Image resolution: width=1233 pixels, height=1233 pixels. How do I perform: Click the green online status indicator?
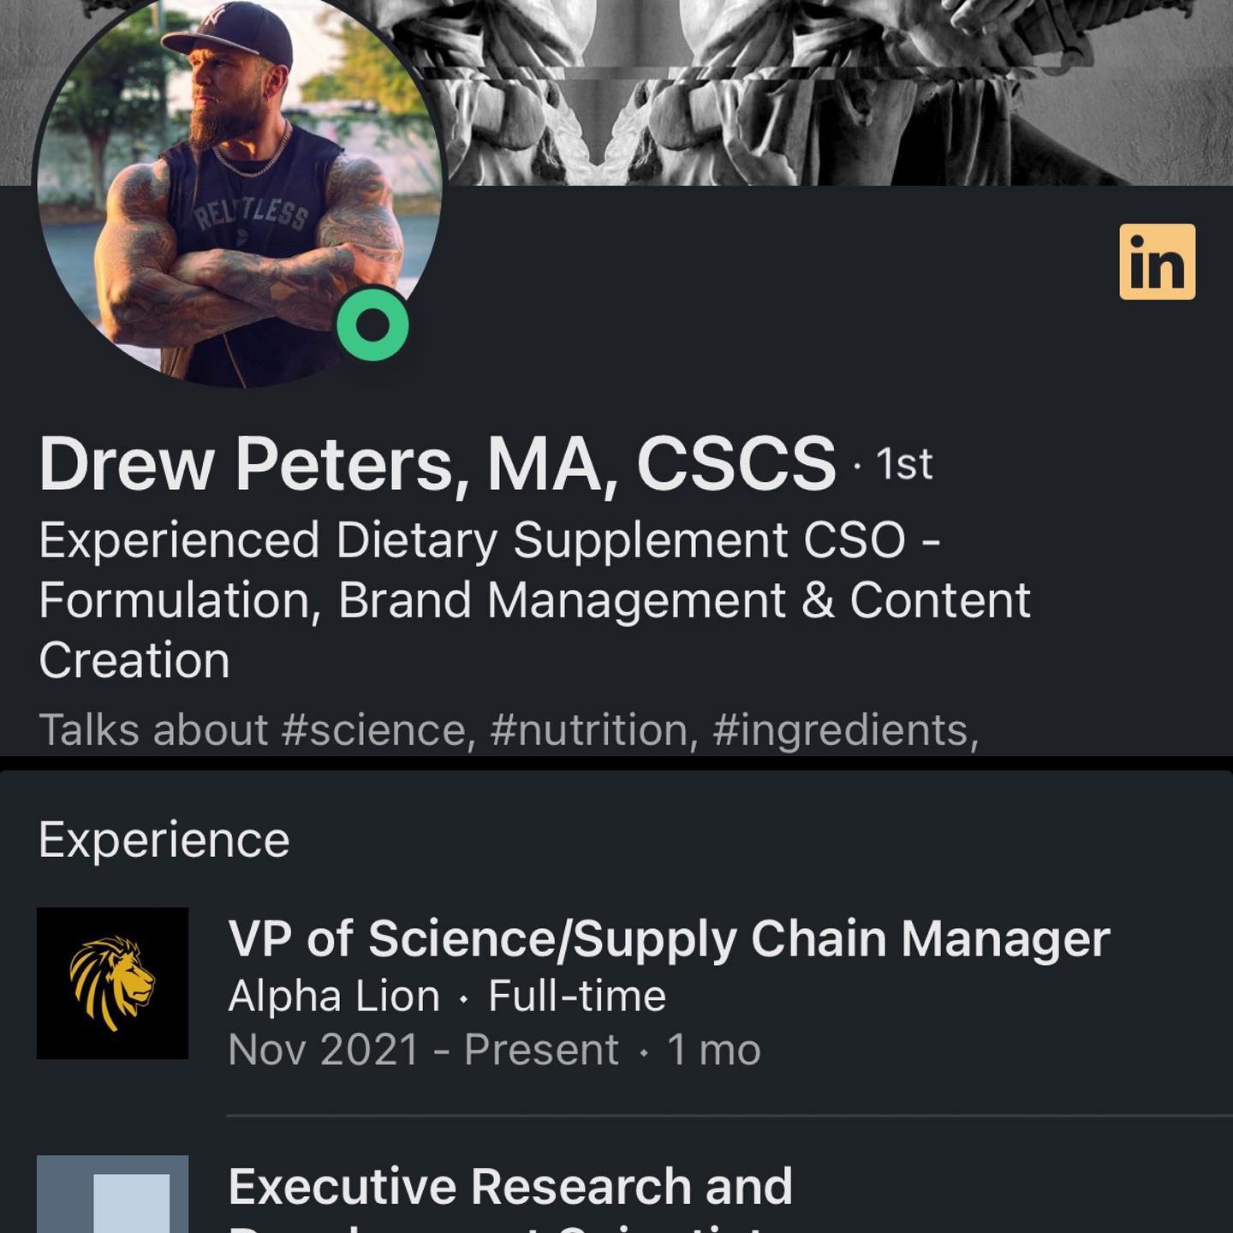click(372, 325)
